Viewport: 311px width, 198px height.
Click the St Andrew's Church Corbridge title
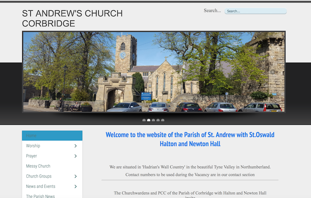click(x=72, y=19)
